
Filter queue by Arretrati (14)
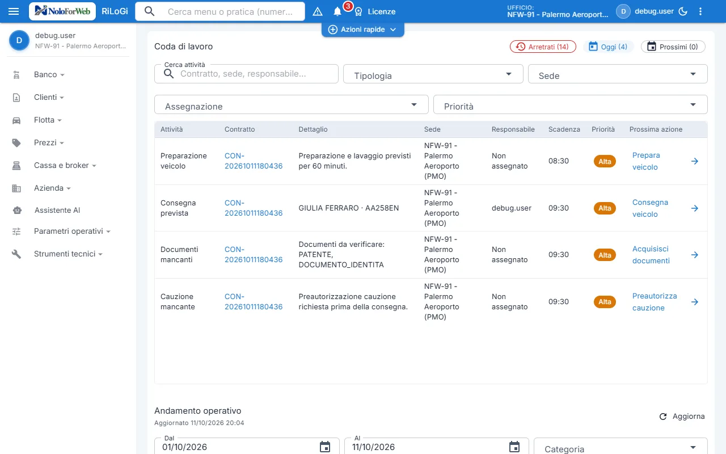[x=543, y=47]
